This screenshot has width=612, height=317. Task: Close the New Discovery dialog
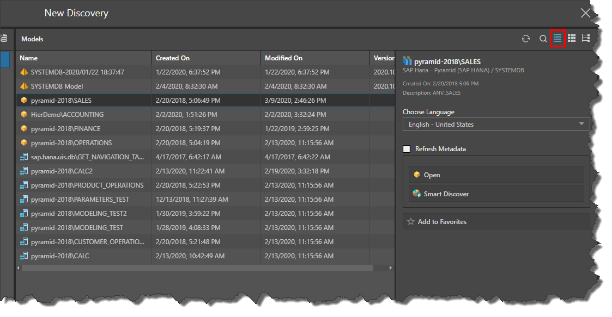585,13
